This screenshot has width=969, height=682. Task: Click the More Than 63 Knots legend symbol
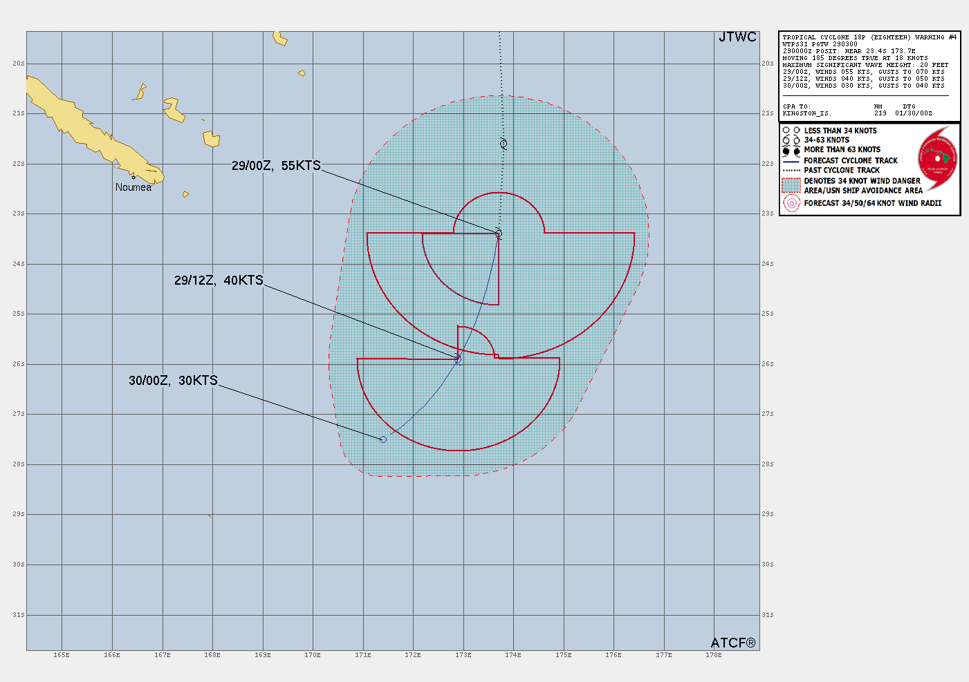coord(791,150)
